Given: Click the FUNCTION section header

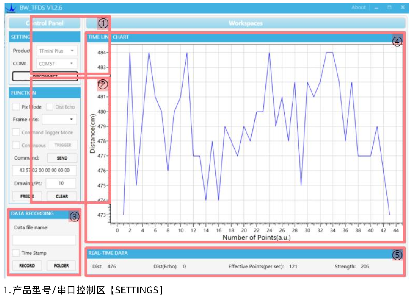Looking at the screenshot, I should coord(44,93).
